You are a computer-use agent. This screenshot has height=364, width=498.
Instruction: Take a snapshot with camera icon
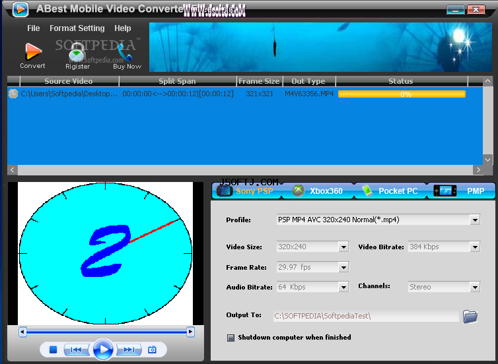152,349
